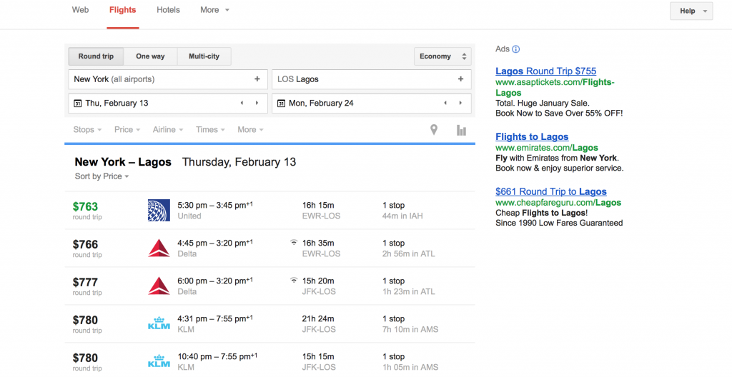Viewport: 732px width, 377px height.
Task: Click the 7h 10m in AMS layover text
Action: pyautogui.click(x=410, y=329)
